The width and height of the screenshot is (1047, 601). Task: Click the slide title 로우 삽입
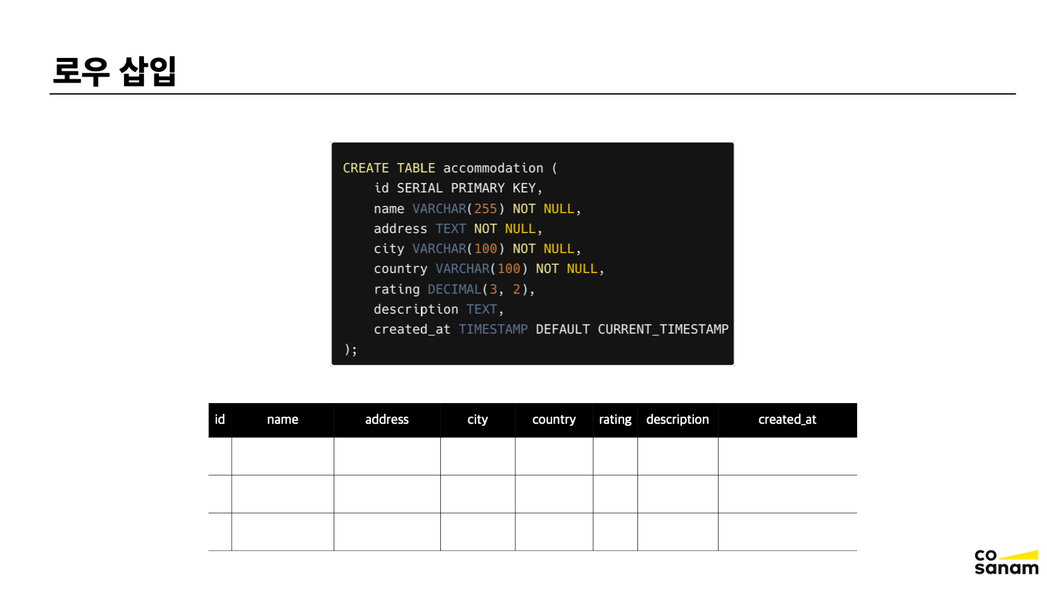pyautogui.click(x=114, y=71)
